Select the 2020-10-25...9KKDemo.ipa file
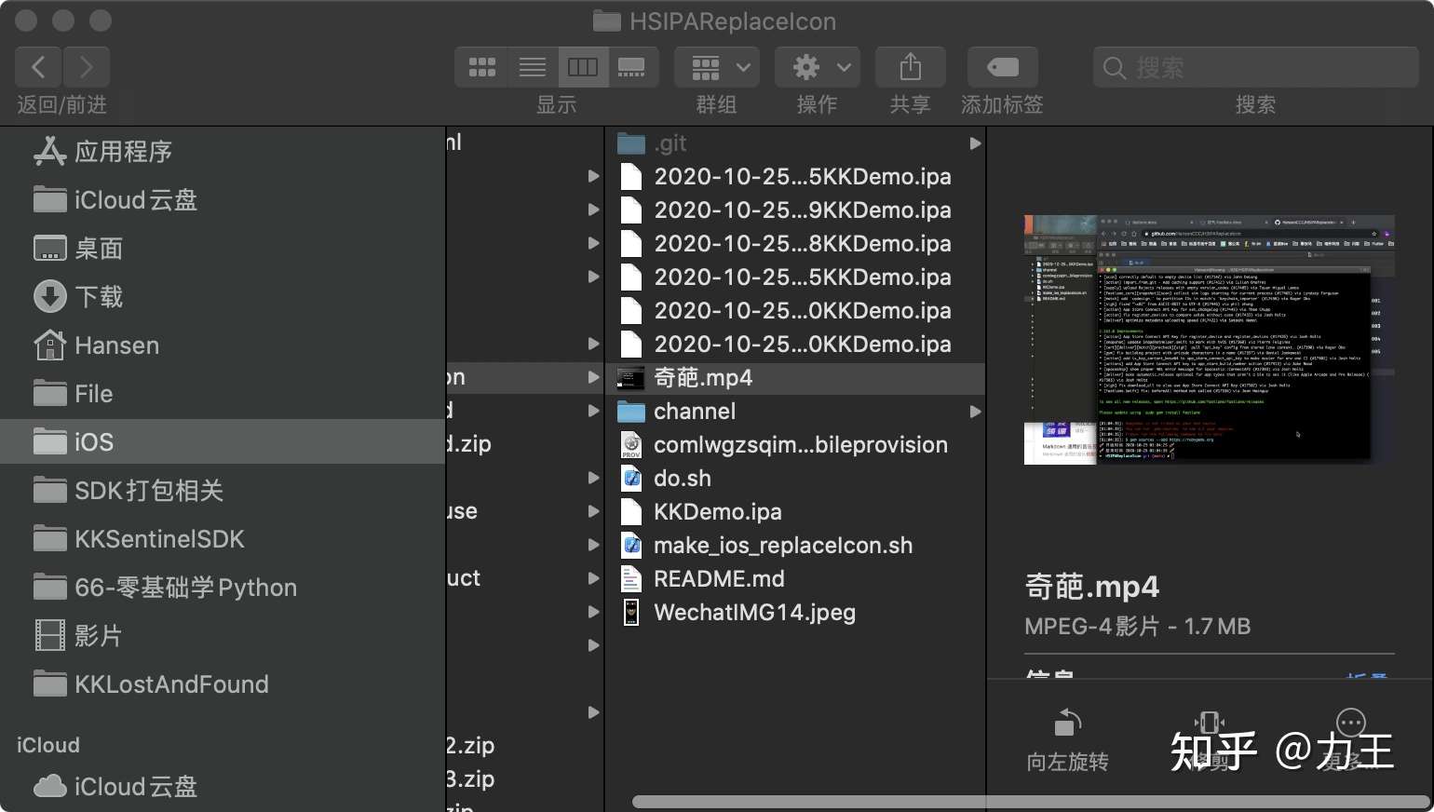Viewport: 1434px width, 812px height. point(795,210)
